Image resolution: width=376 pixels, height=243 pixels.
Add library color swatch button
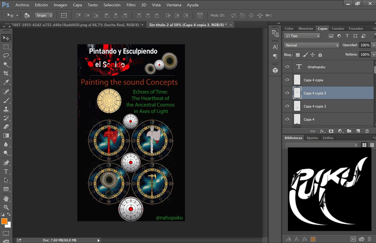pyautogui.click(x=313, y=239)
